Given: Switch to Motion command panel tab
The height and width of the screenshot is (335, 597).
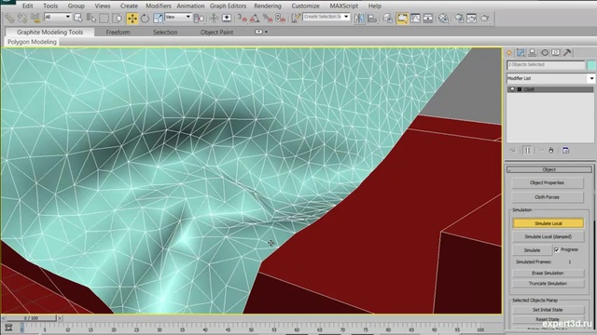Looking at the screenshot, I should pos(545,53).
